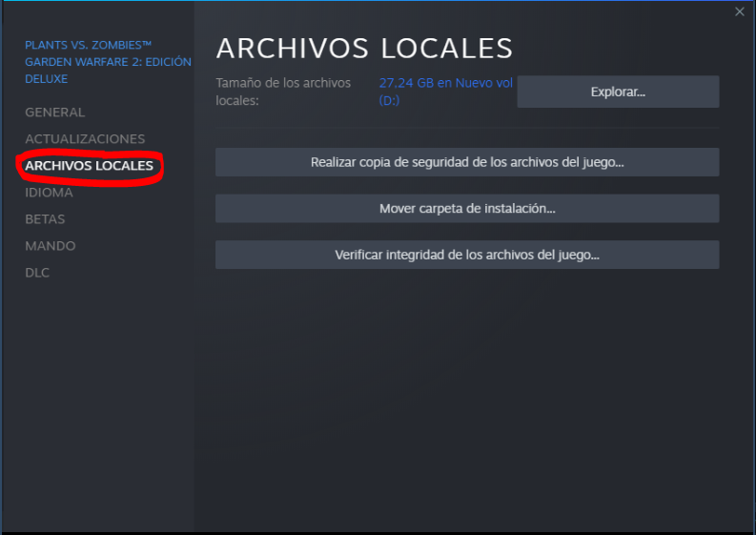Choose Mover carpeta de instalación...
Image resolution: width=756 pixels, height=535 pixels.
tap(467, 209)
